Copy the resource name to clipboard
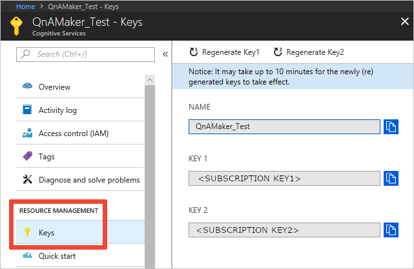Screen dimensions: 414x269 [x=391, y=127]
